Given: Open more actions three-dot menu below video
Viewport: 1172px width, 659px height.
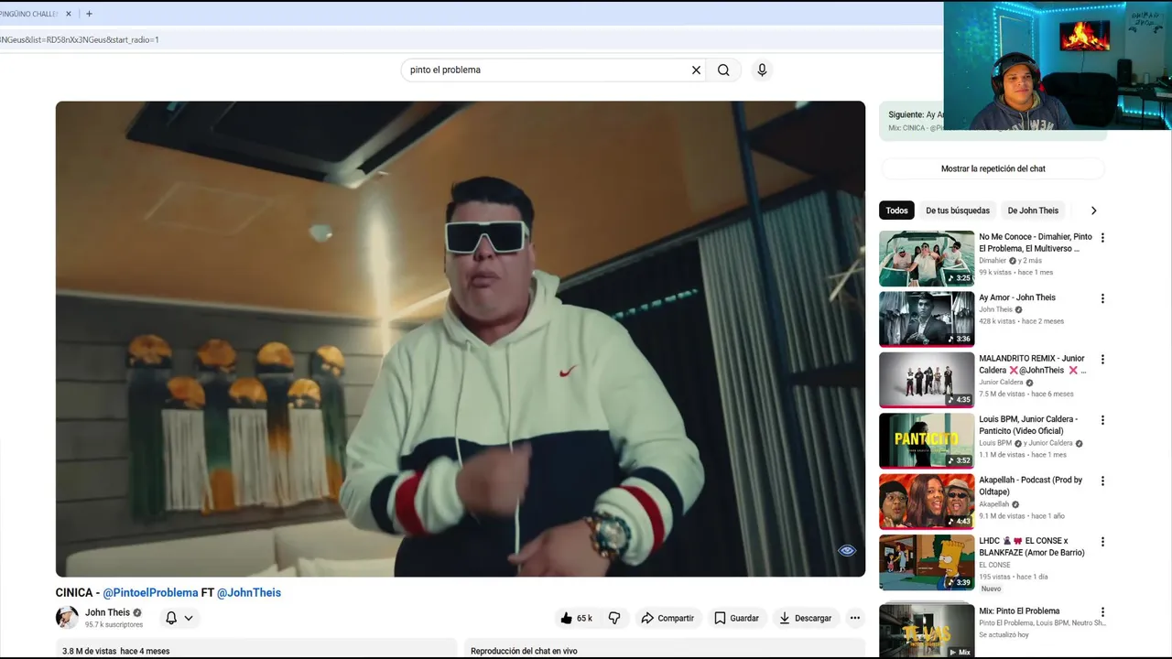Looking at the screenshot, I should pyautogui.click(x=854, y=618).
